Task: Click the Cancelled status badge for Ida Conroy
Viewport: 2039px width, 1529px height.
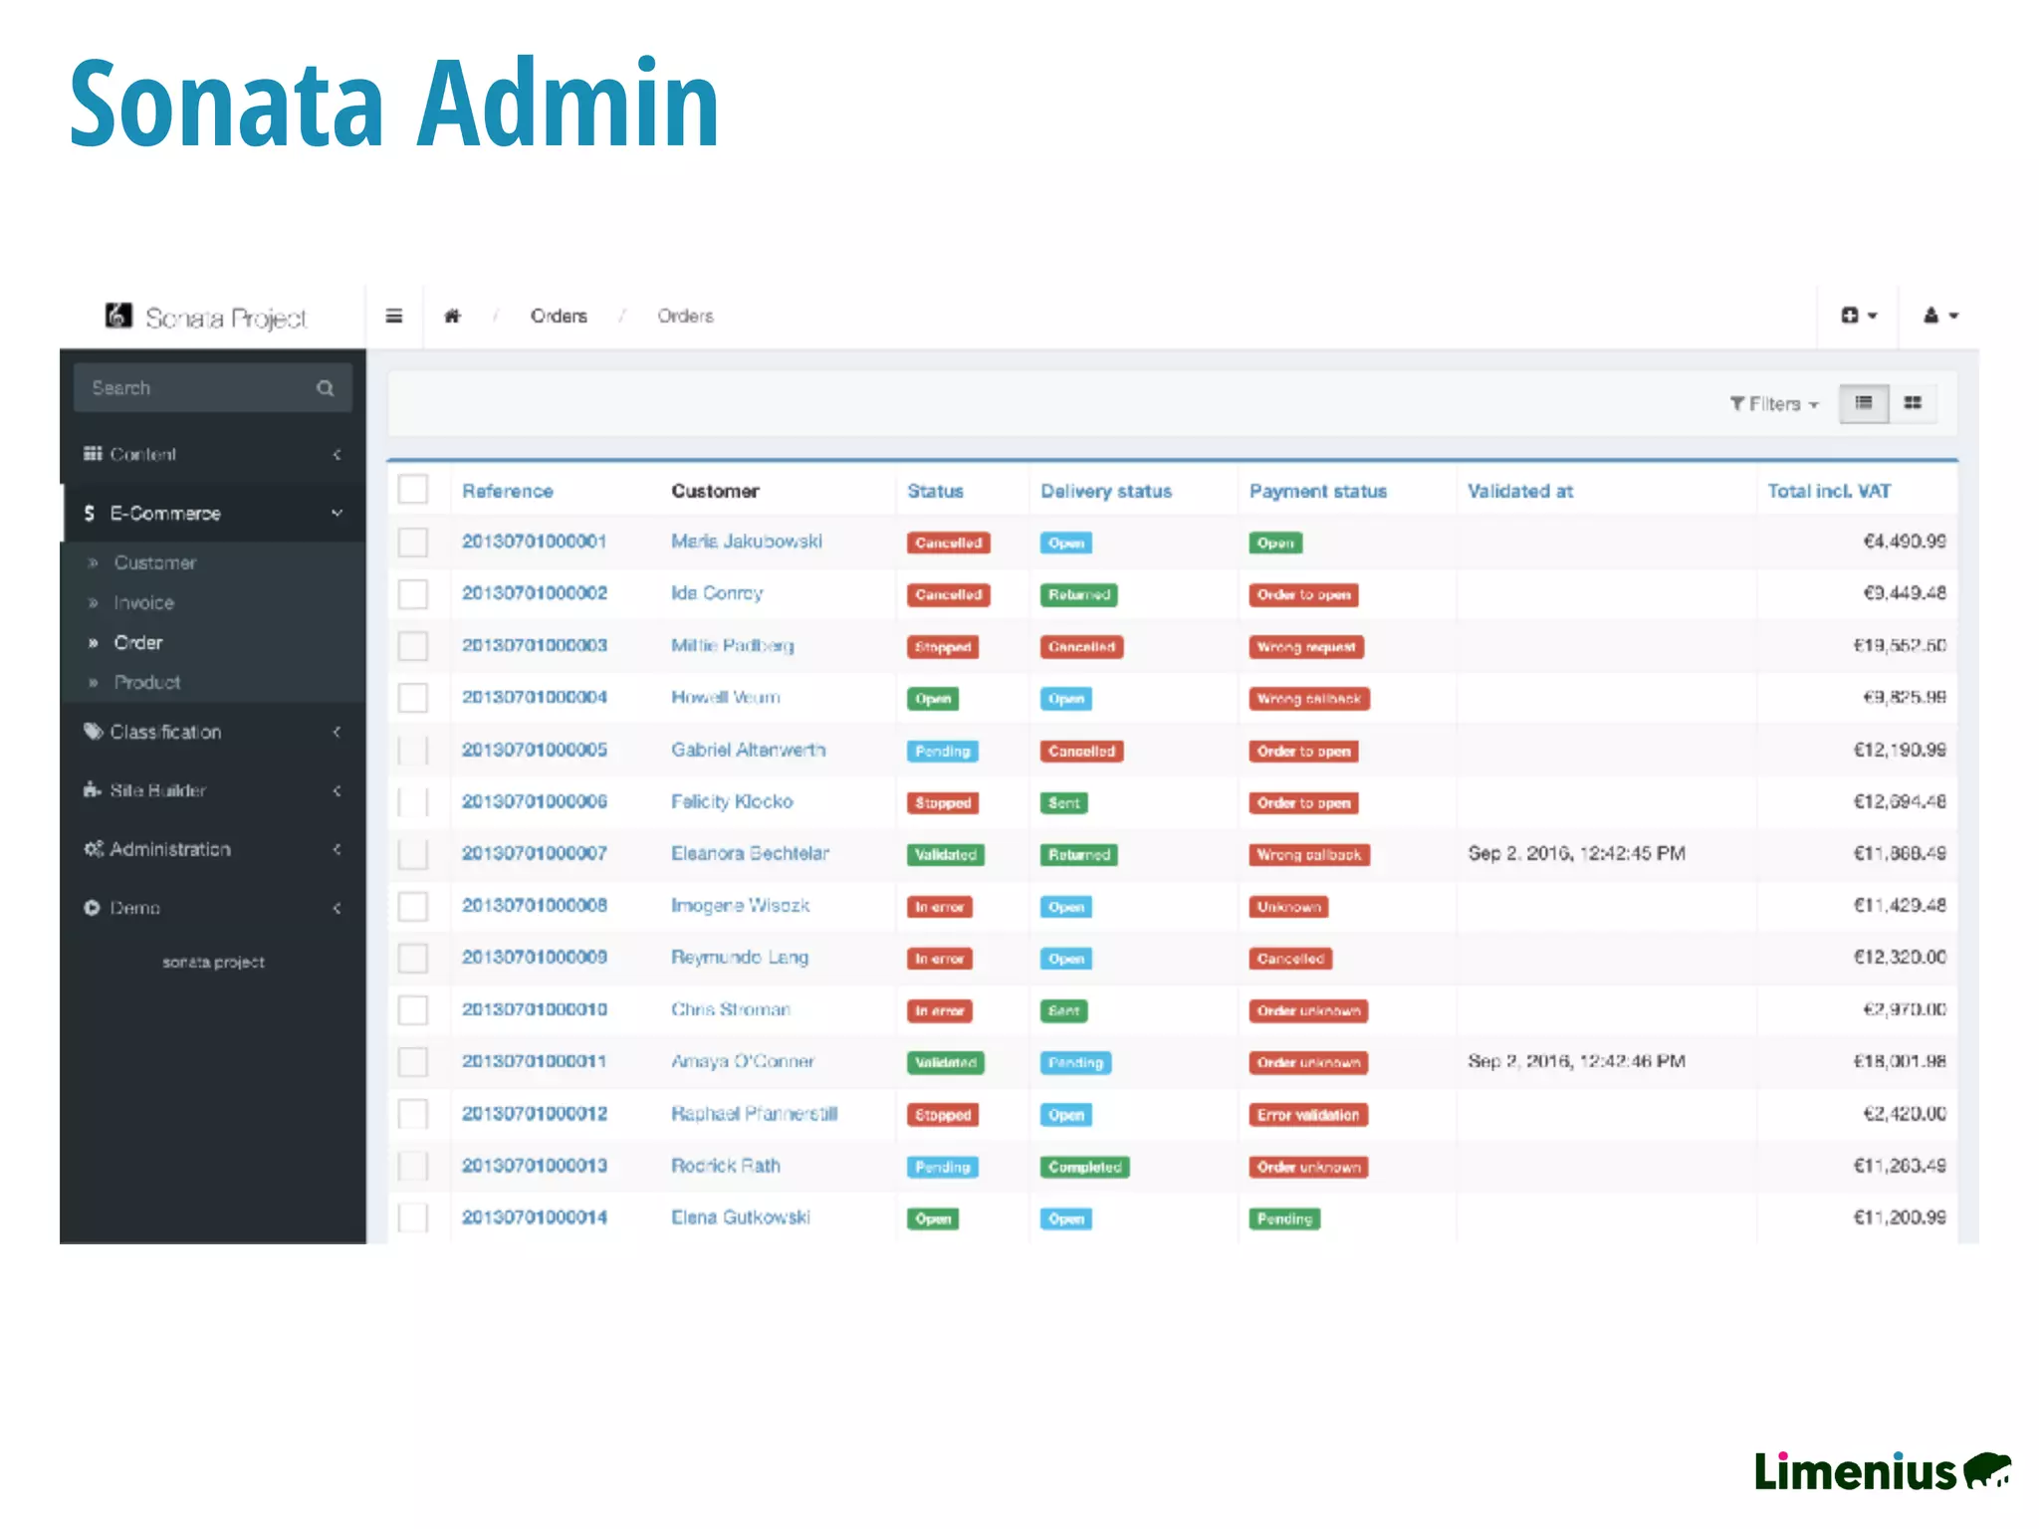Action: tap(948, 594)
